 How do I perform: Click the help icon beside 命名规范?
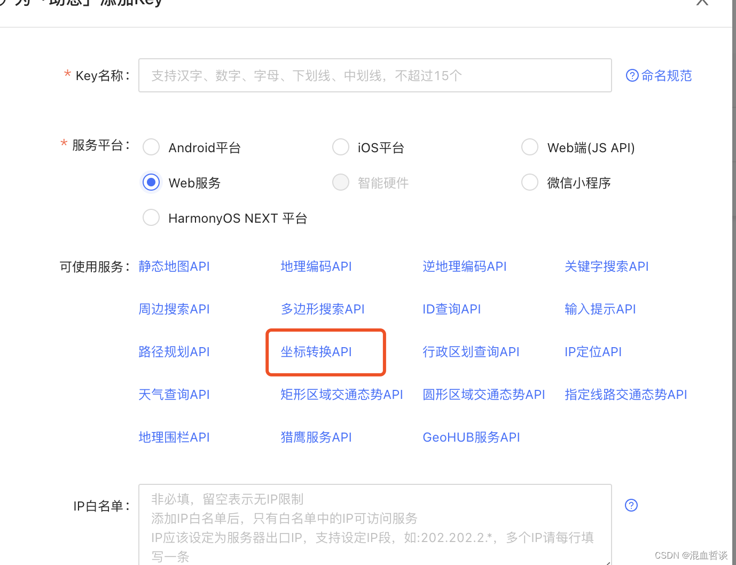tap(632, 75)
